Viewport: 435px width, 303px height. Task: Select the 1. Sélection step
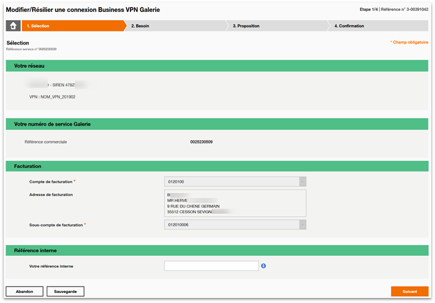(74, 26)
